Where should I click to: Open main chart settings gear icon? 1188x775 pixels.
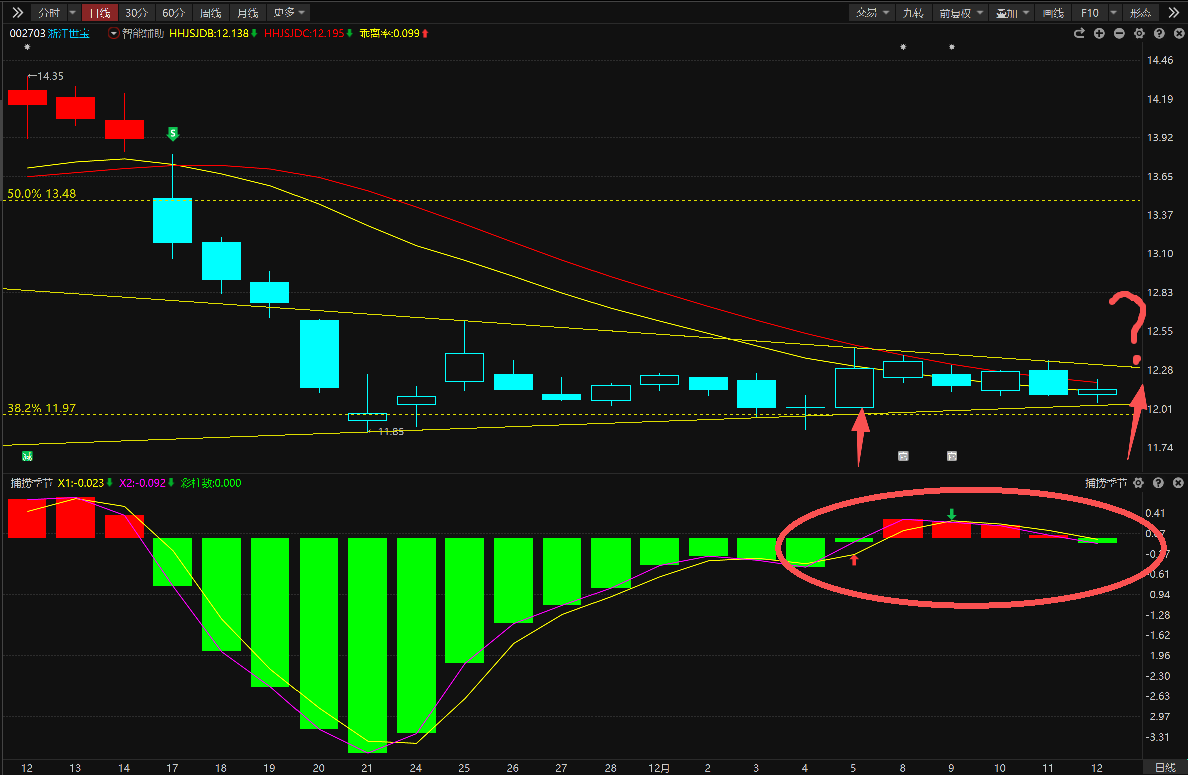pos(1139,33)
